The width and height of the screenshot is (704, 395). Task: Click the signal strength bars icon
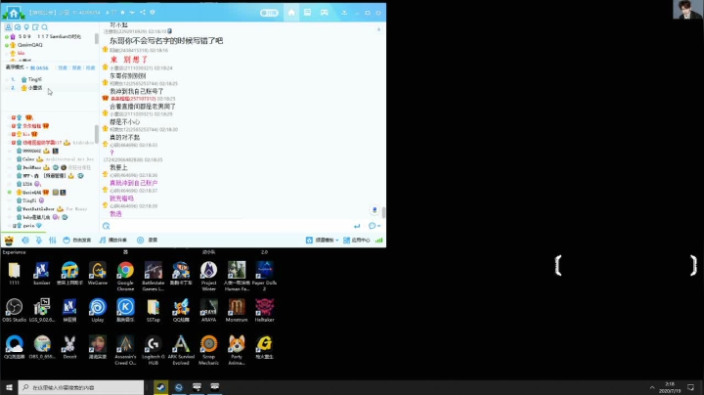(x=379, y=241)
